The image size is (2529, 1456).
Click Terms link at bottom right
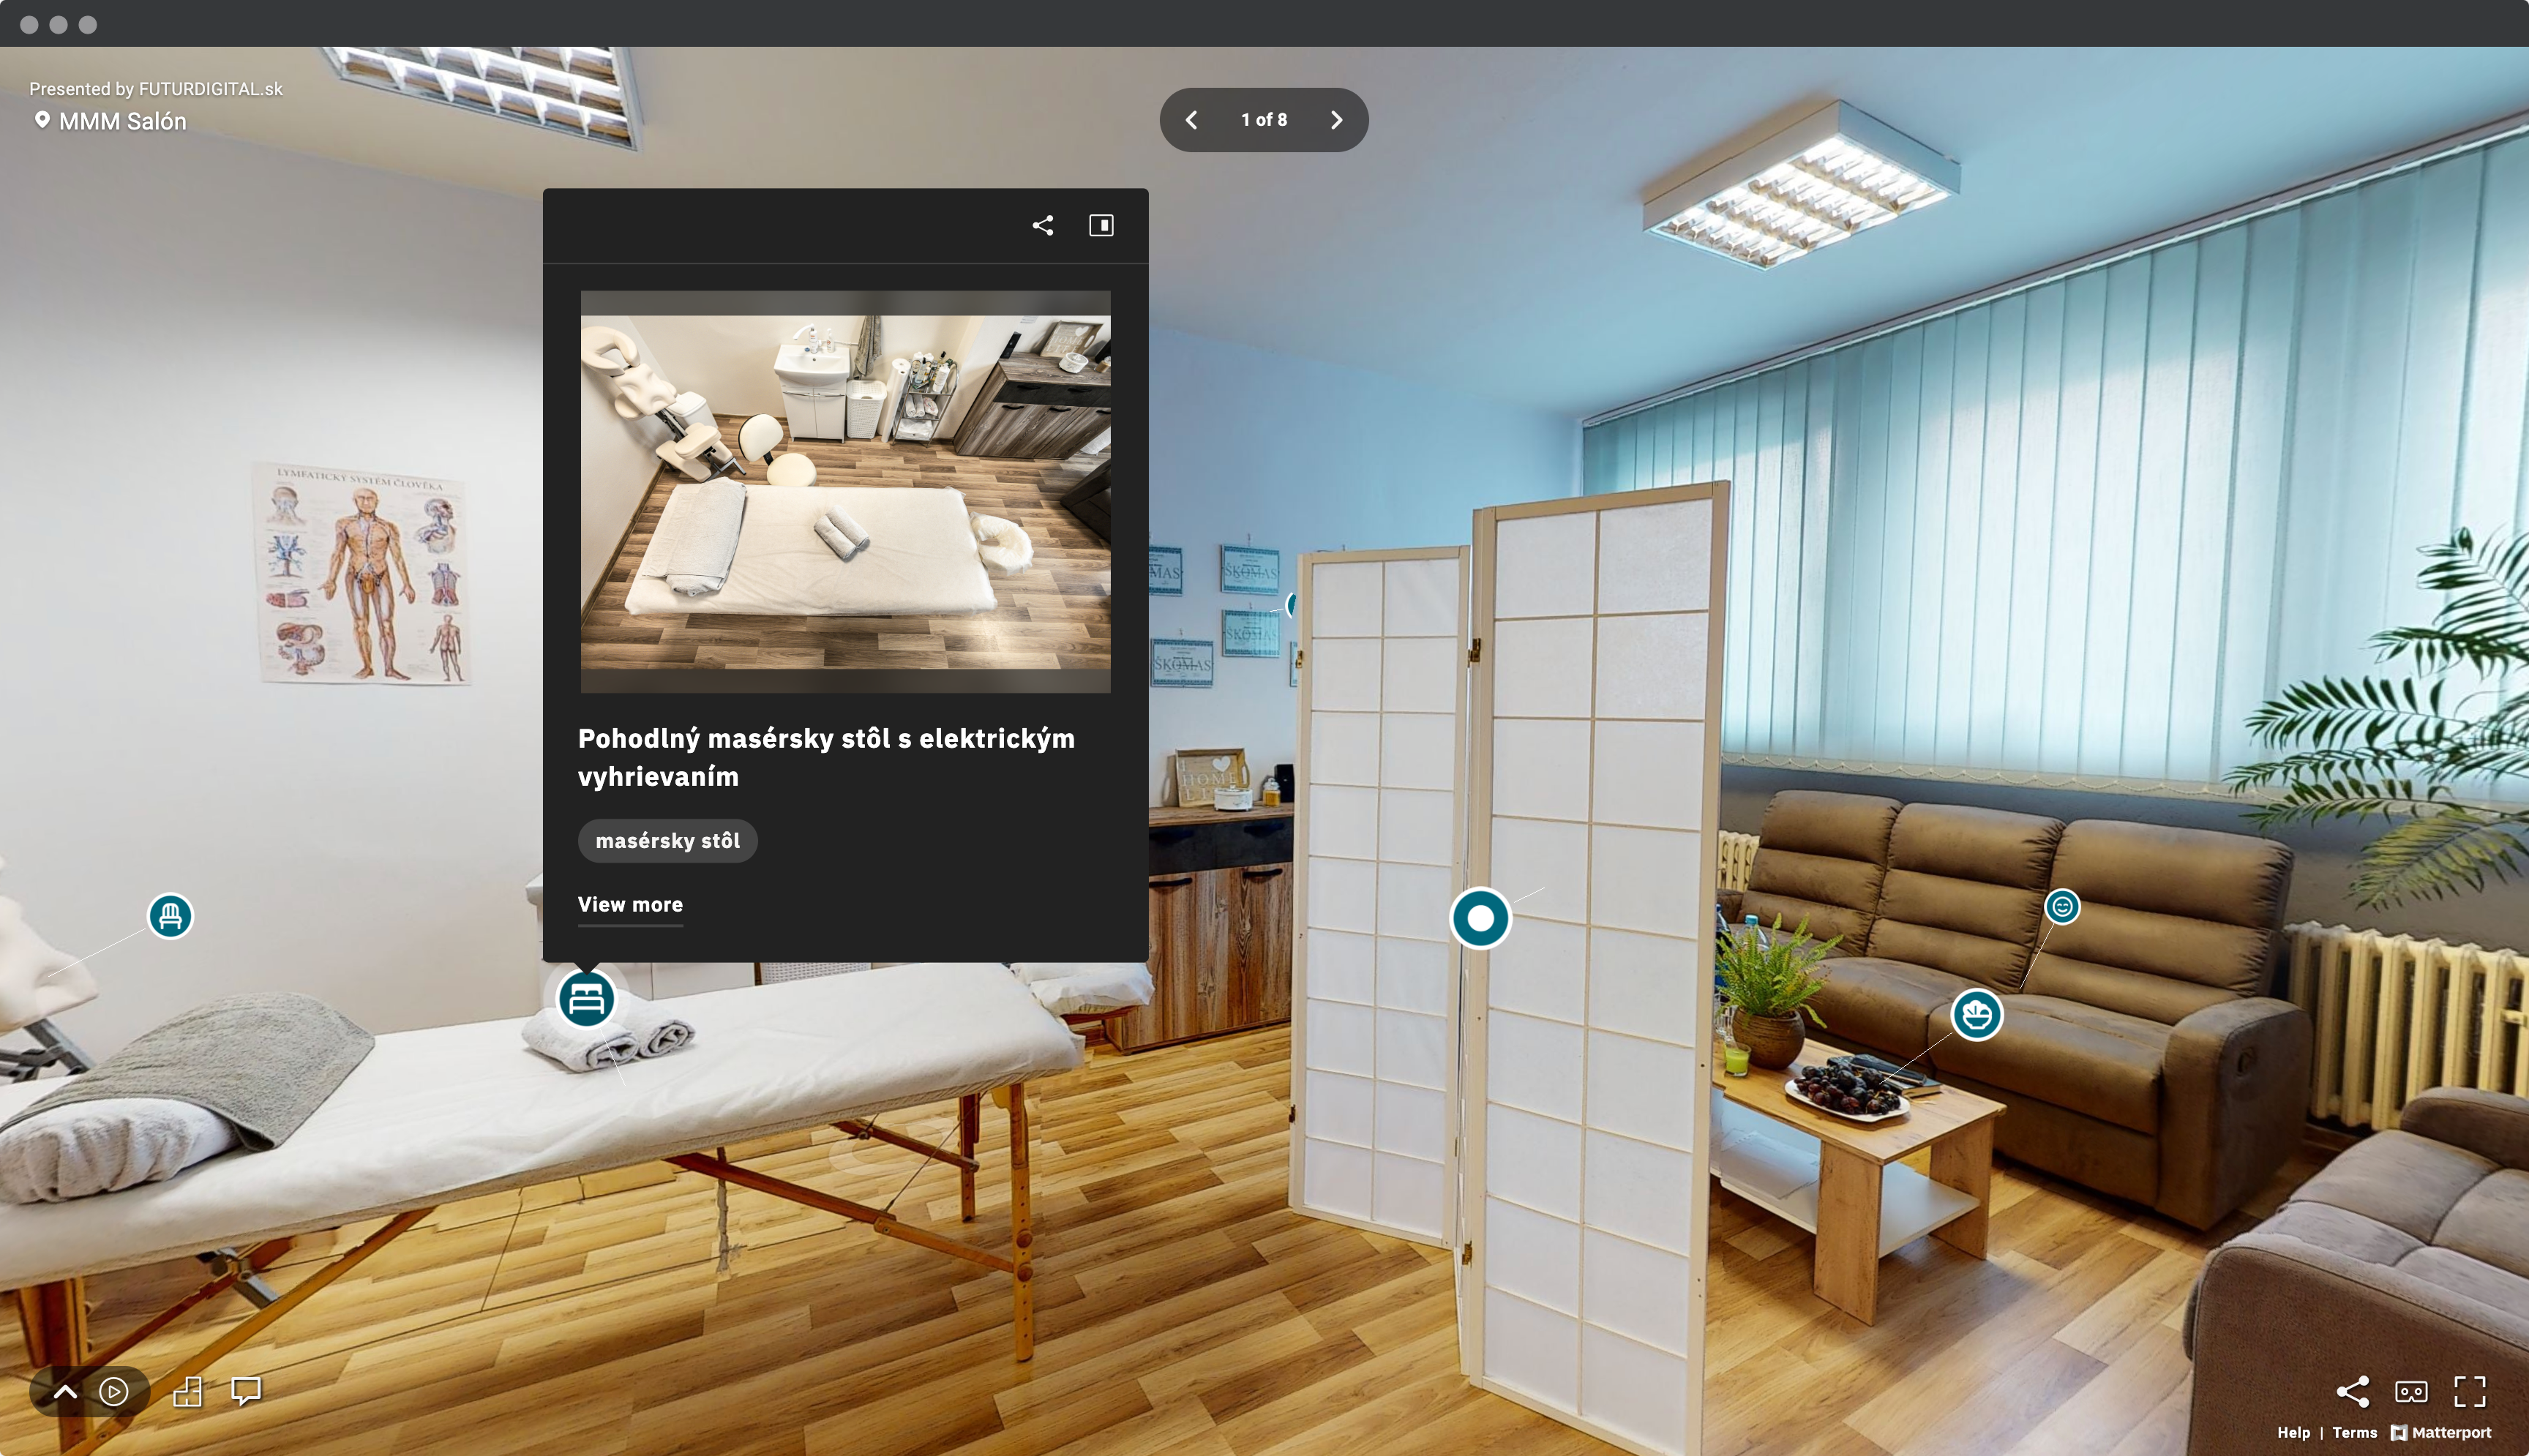pyautogui.click(x=2357, y=1432)
